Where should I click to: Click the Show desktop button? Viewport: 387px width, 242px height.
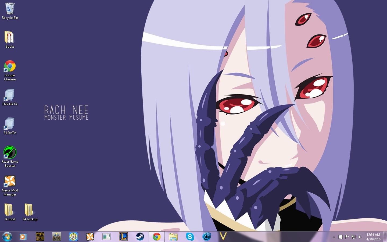click(385, 237)
